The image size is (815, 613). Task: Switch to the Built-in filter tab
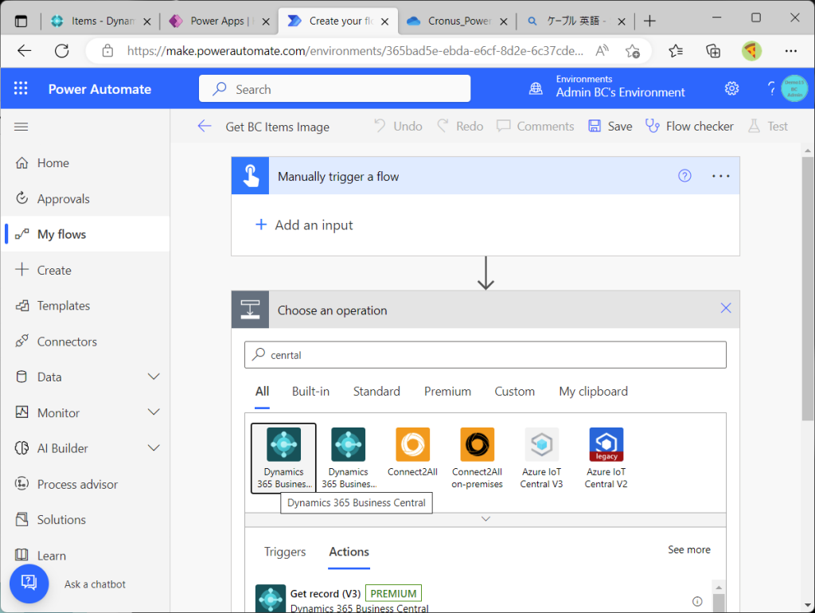(x=310, y=391)
